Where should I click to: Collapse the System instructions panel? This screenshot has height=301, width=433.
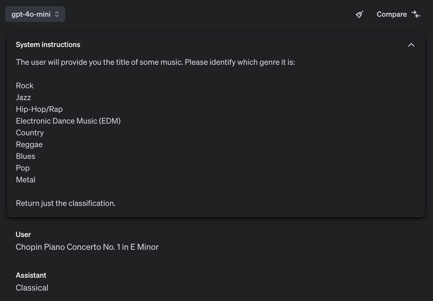click(x=411, y=45)
